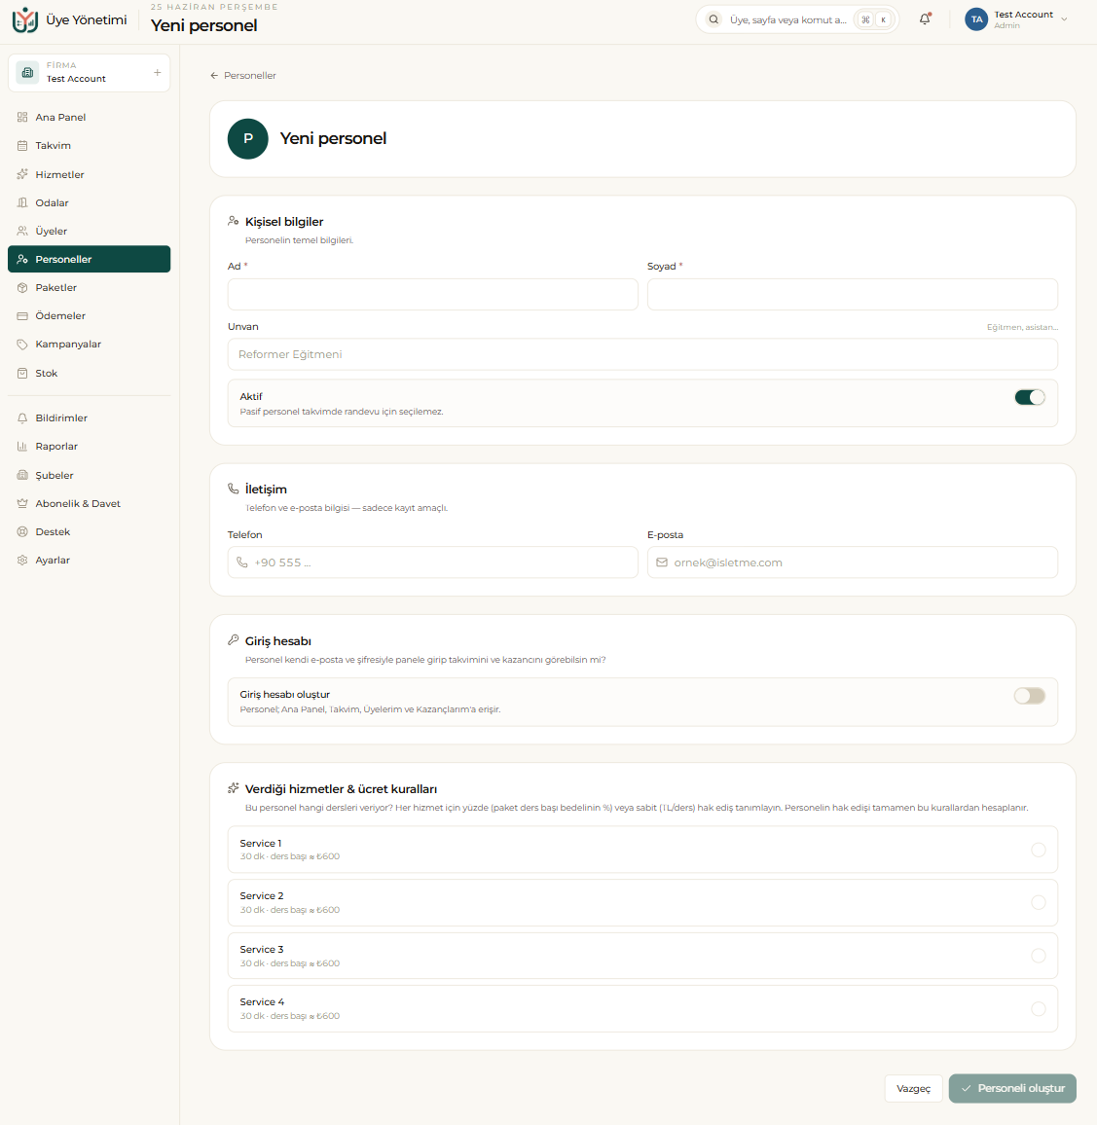
Task: Go to Raporlar in the sidebar
Action: pyautogui.click(x=89, y=447)
